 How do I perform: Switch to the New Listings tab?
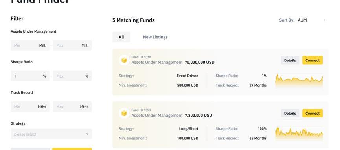pos(155,37)
